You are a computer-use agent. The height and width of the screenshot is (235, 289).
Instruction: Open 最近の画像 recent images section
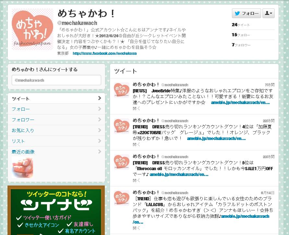point(56,152)
